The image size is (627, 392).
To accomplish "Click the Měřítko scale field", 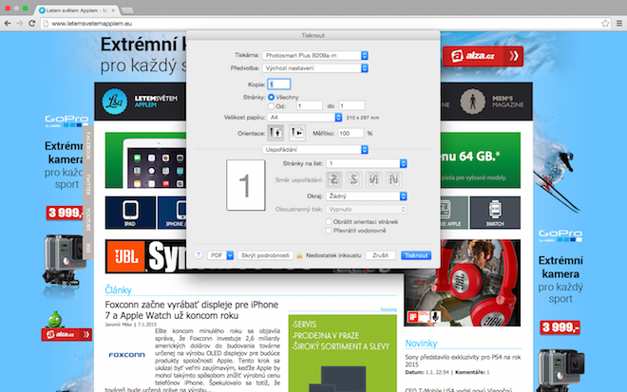I will [351, 134].
